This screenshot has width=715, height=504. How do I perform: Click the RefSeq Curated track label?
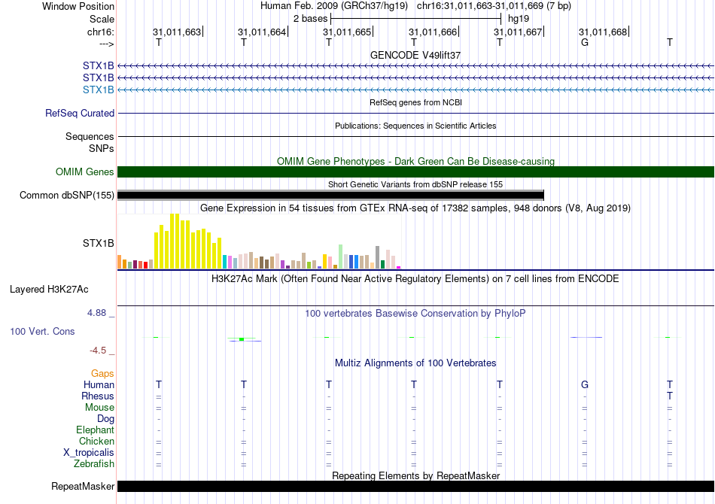pyautogui.click(x=79, y=113)
